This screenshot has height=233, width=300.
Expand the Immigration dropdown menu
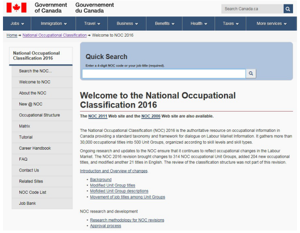[53, 23]
